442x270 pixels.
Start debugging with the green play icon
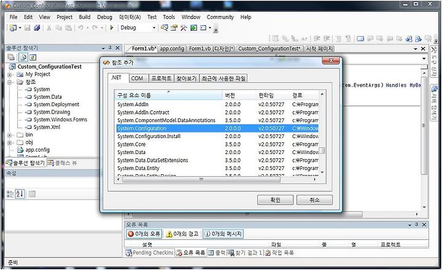[x=112, y=28]
